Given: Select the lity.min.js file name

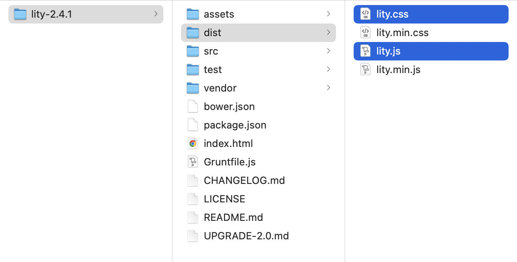Looking at the screenshot, I should click(398, 70).
